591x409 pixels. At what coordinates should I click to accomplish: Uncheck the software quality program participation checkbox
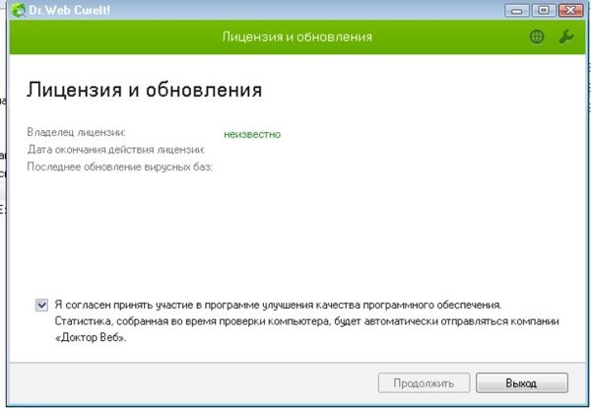tap(41, 305)
